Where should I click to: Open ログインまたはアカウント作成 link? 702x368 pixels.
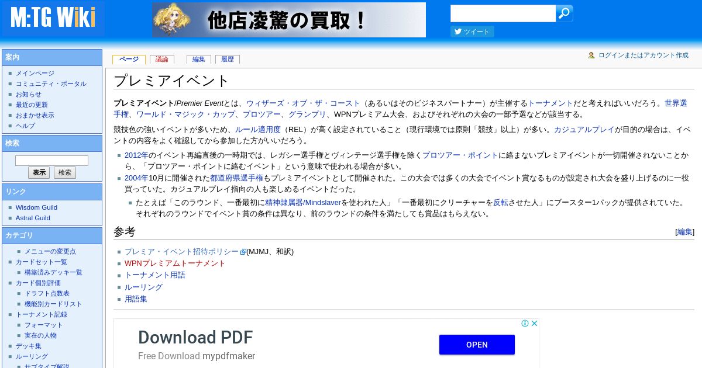tap(643, 55)
